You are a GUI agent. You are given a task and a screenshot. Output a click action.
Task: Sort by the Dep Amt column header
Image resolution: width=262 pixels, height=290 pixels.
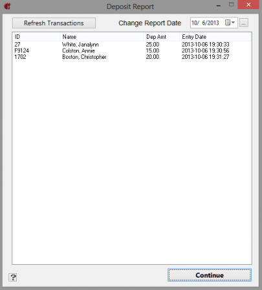(162, 37)
